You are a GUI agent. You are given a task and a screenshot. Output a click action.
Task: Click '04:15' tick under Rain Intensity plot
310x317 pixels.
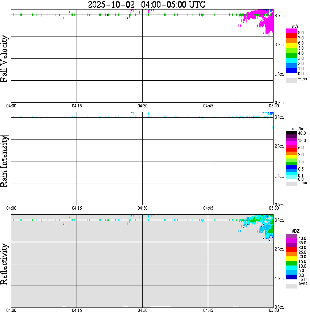coord(77,208)
